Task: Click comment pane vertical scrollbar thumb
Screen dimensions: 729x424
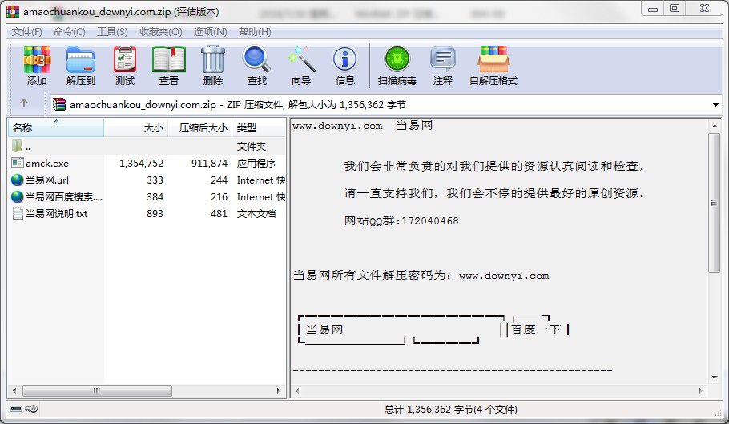Action: [x=714, y=202]
